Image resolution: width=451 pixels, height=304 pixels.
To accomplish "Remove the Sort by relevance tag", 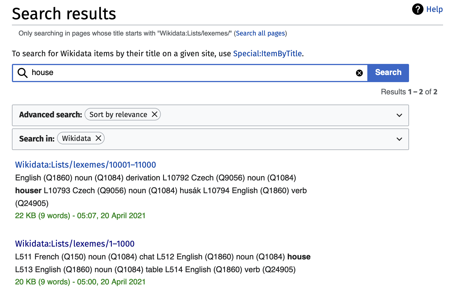I will [x=155, y=114].
